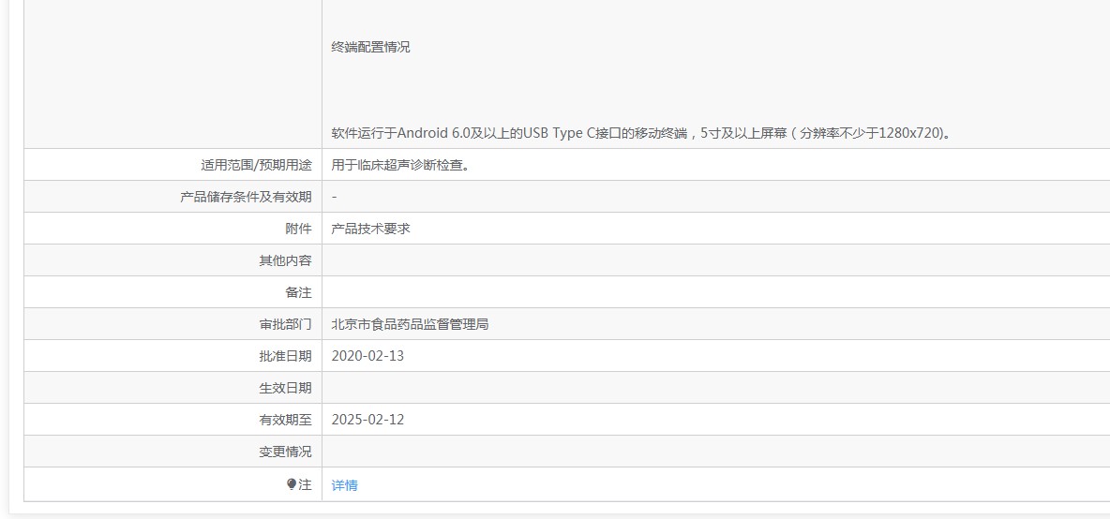This screenshot has width=1110, height=519.
Task: Click the 审批部门 label
Action: click(x=285, y=324)
